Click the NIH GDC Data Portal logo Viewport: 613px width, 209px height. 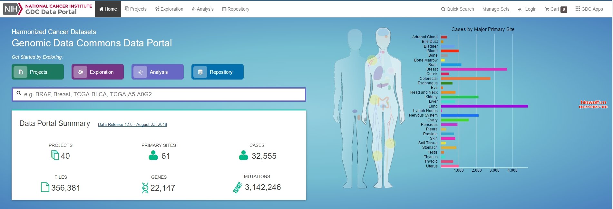48,9
